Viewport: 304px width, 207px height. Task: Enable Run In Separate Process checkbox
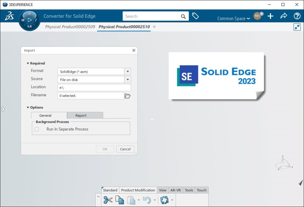[x=37, y=129]
